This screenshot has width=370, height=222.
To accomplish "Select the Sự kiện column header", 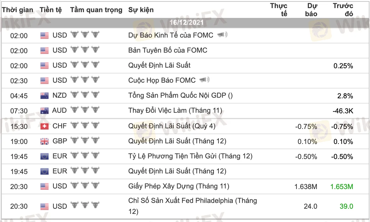I will tap(141, 10).
